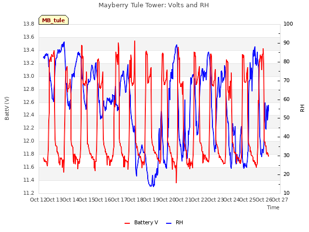Click the Oct 12 date label
The image size is (309, 232).
pyautogui.click(x=38, y=200)
